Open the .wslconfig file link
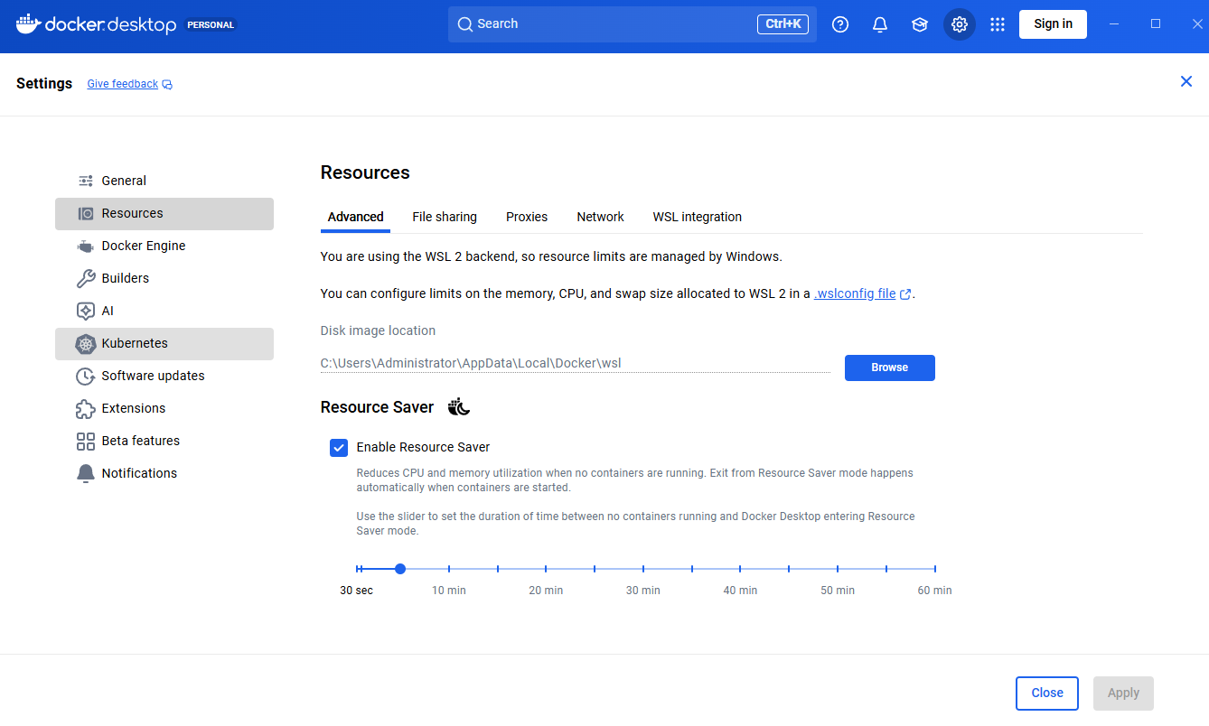Viewport: 1209px width, 726px height. pyautogui.click(x=855, y=293)
